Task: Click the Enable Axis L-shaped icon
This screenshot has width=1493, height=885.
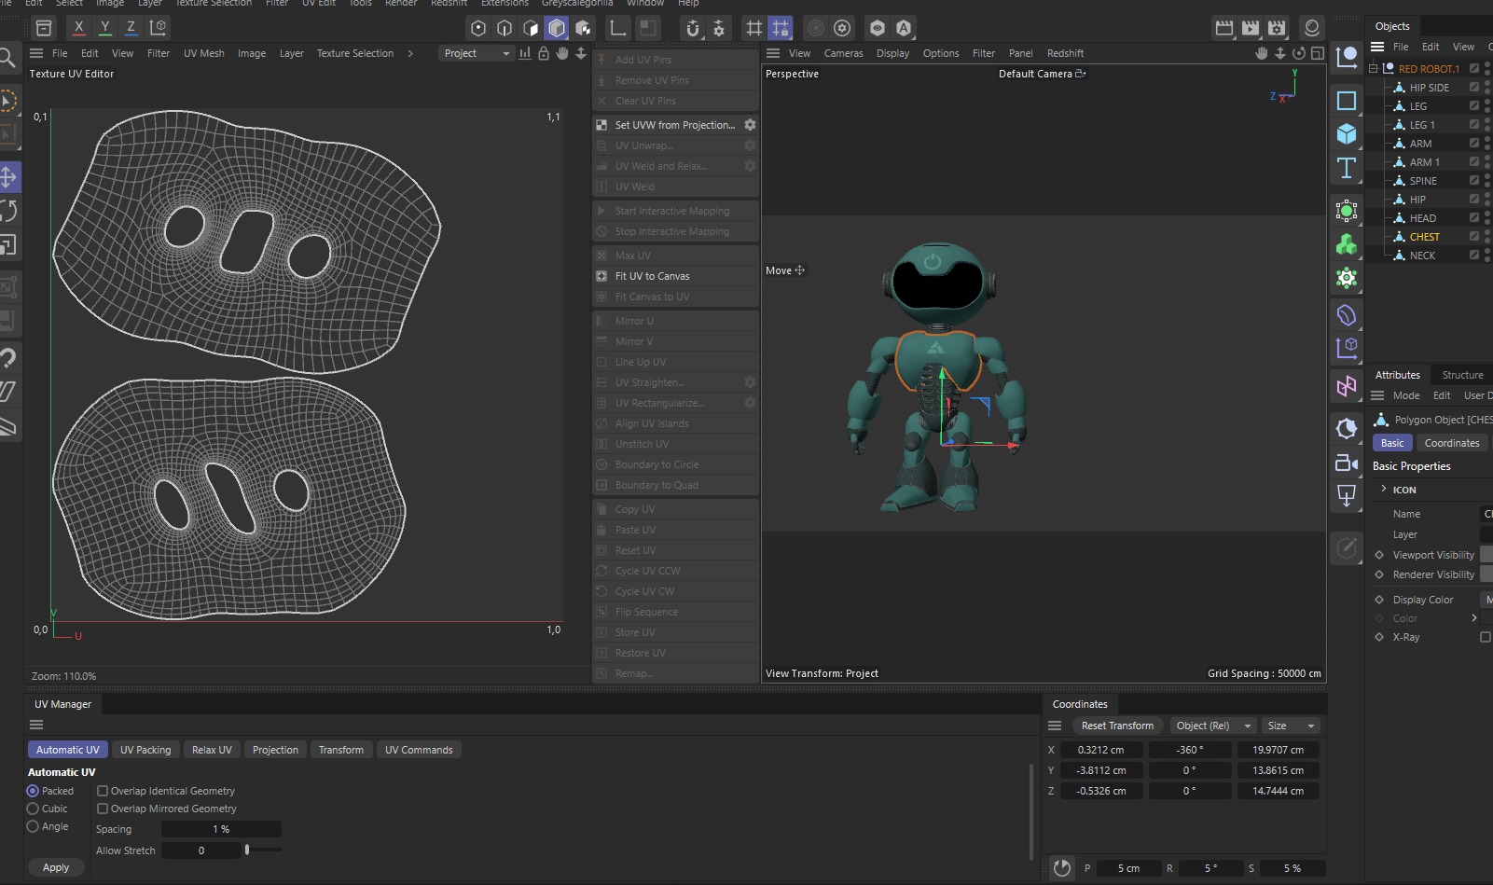Action: [x=618, y=28]
